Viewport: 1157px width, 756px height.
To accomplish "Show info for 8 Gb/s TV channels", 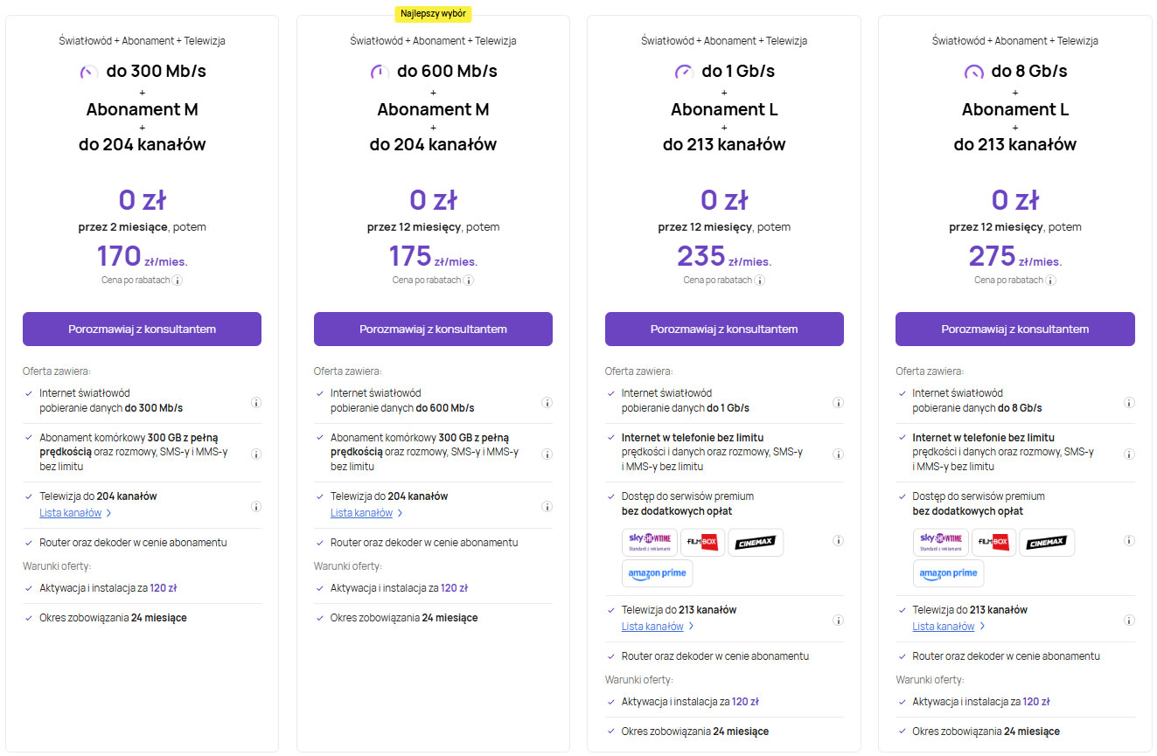I will coord(1129,620).
